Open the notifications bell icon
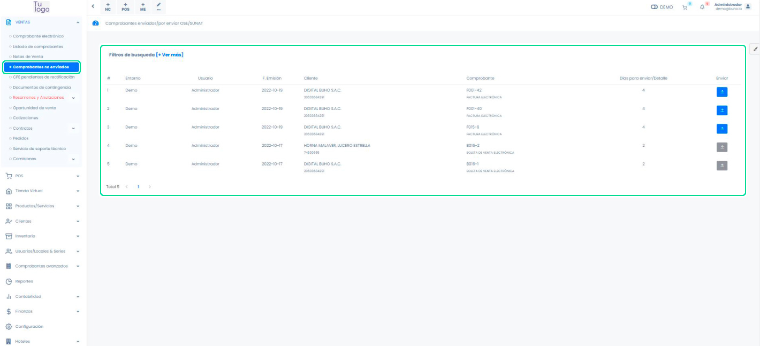760x346 pixels. 702,7
